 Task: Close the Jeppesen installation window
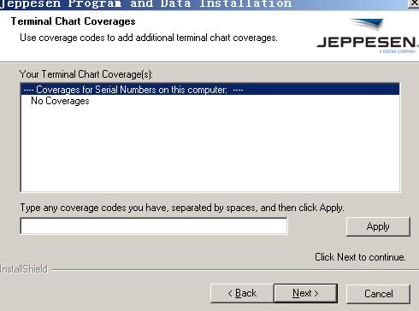click(414, 3)
